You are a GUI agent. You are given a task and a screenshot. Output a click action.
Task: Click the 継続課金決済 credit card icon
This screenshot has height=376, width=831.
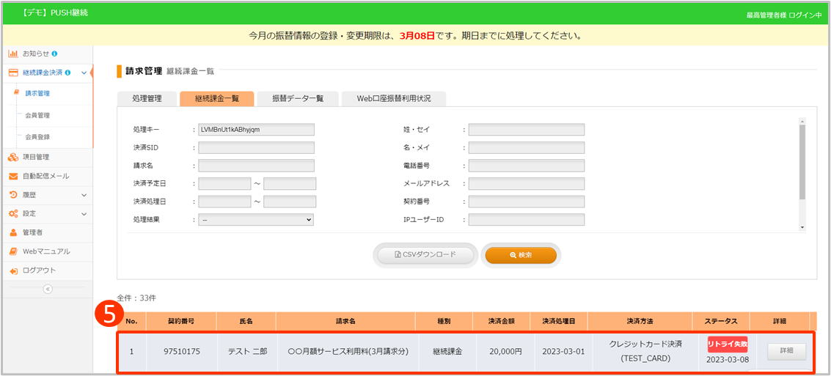pyautogui.click(x=13, y=73)
